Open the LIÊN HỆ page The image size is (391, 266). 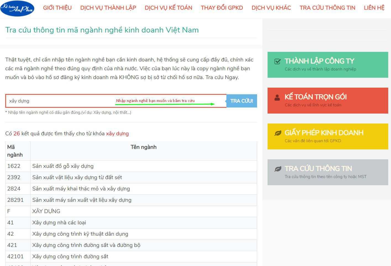point(374,8)
